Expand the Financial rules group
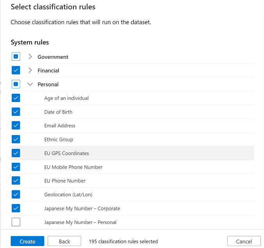 click(30, 70)
